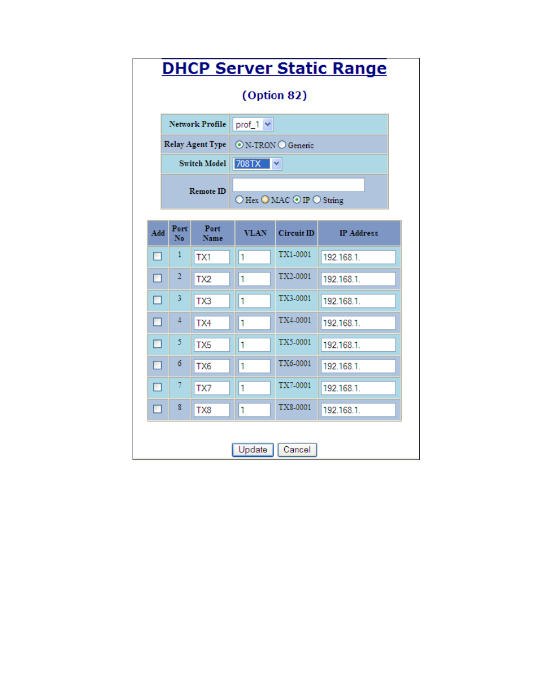Check the Add box for port 5

tap(157, 344)
